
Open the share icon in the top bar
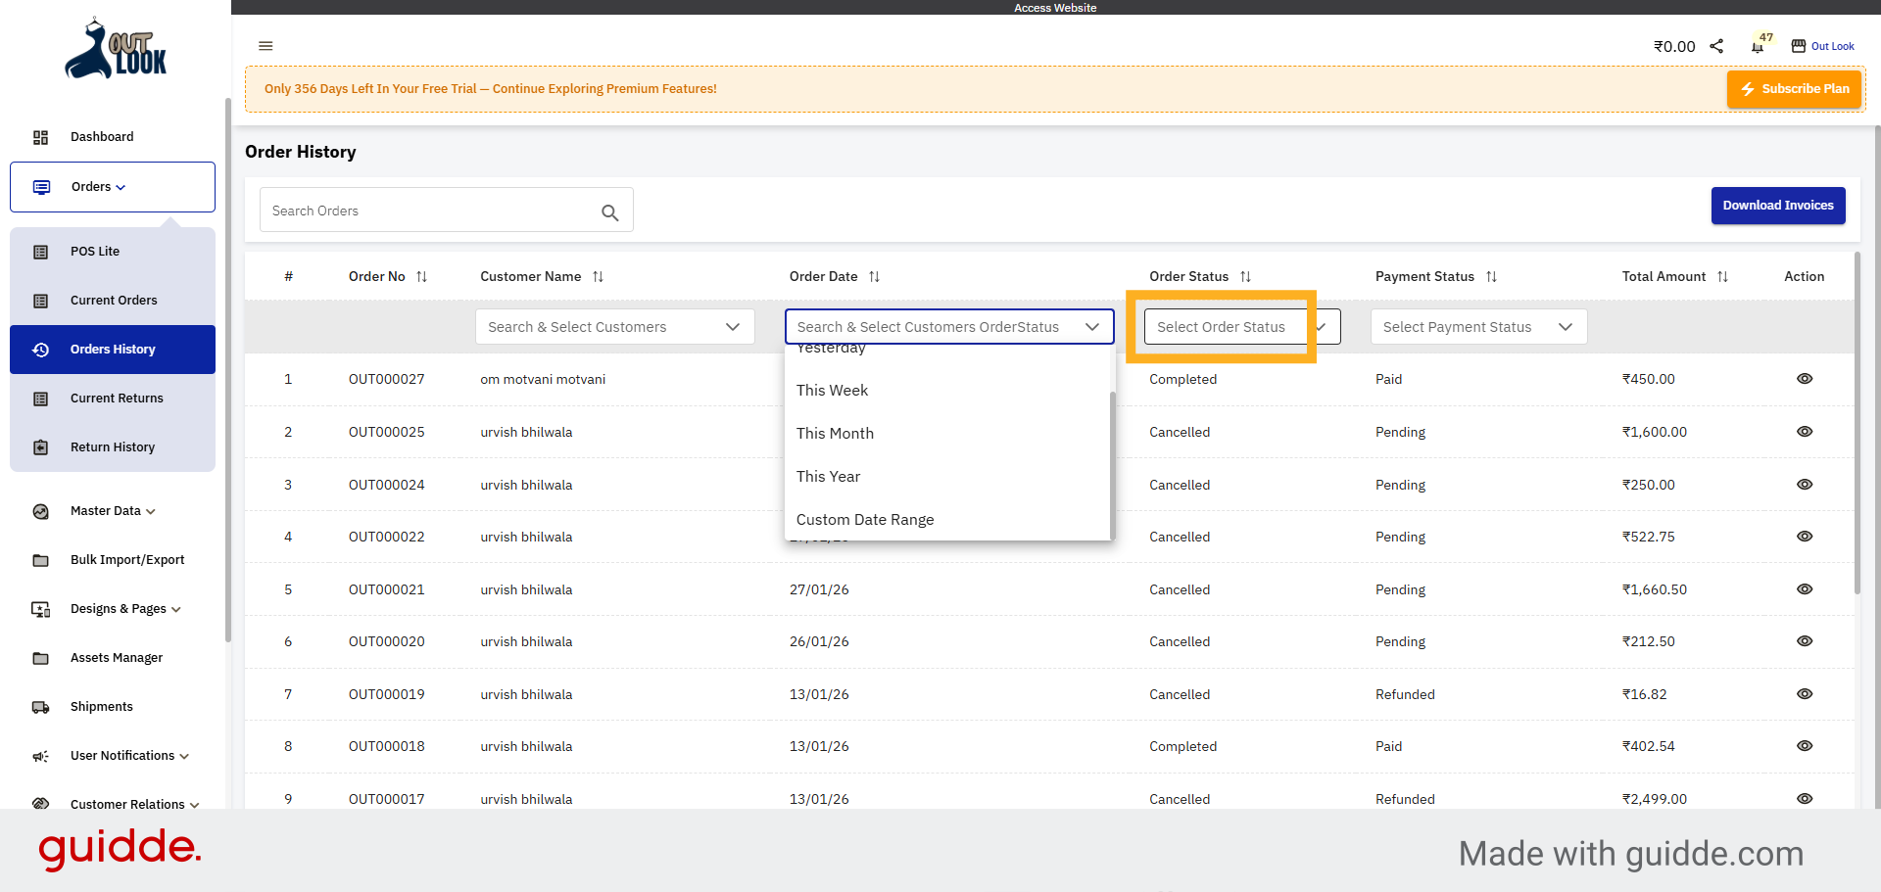tap(1715, 45)
